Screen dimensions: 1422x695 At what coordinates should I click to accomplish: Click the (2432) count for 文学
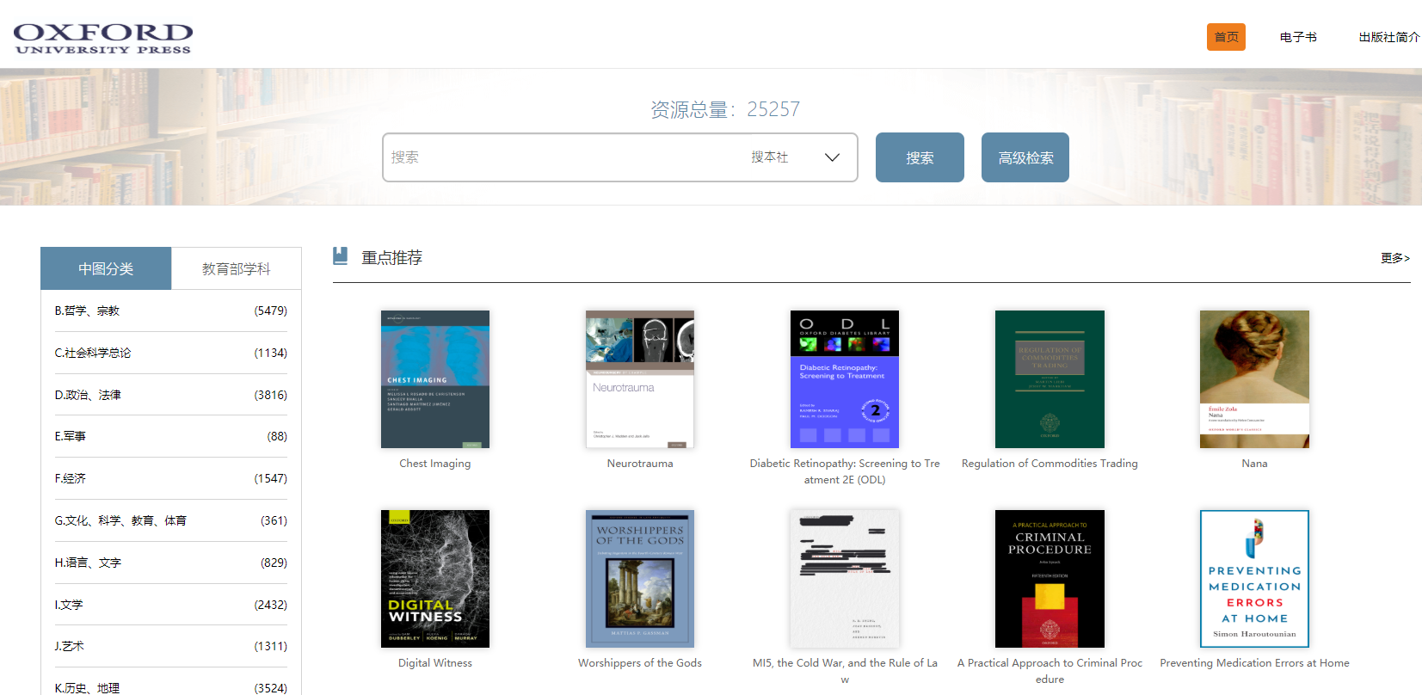pyautogui.click(x=271, y=605)
